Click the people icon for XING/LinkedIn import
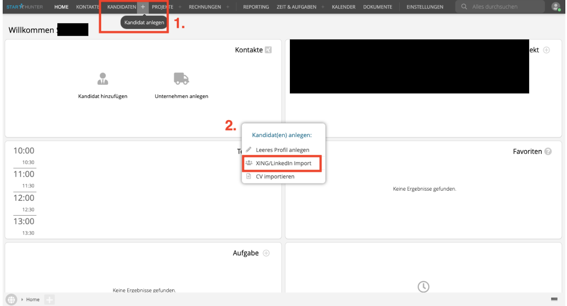Screen dimensions: 567x306 249,163
